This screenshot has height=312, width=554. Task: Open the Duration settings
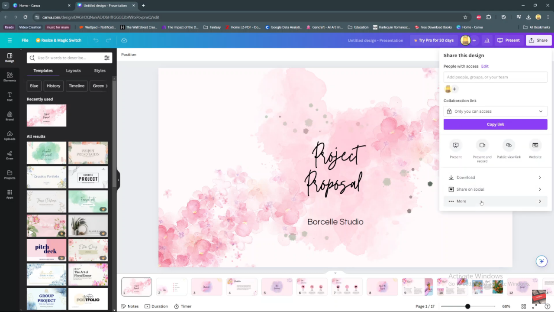[x=156, y=306]
